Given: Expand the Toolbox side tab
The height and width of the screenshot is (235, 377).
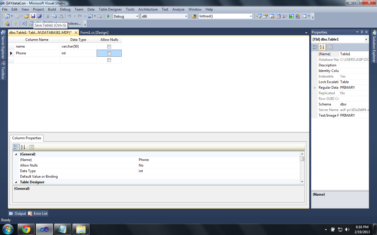Looking at the screenshot, I should [x=3, y=71].
